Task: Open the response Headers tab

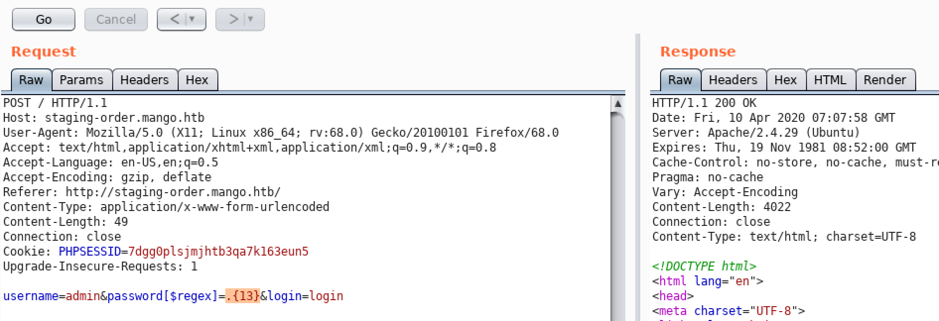Action: click(734, 80)
